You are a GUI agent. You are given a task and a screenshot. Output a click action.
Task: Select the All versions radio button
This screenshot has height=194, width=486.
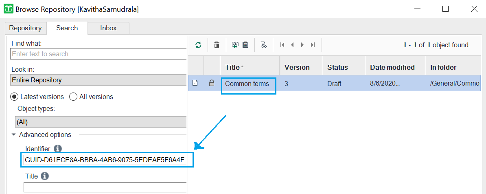point(73,97)
